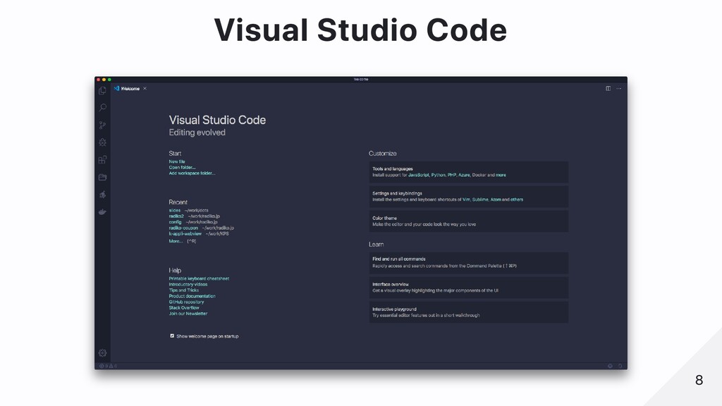722x406 pixels.
Task: Open the Debug view icon
Action: [x=102, y=142]
